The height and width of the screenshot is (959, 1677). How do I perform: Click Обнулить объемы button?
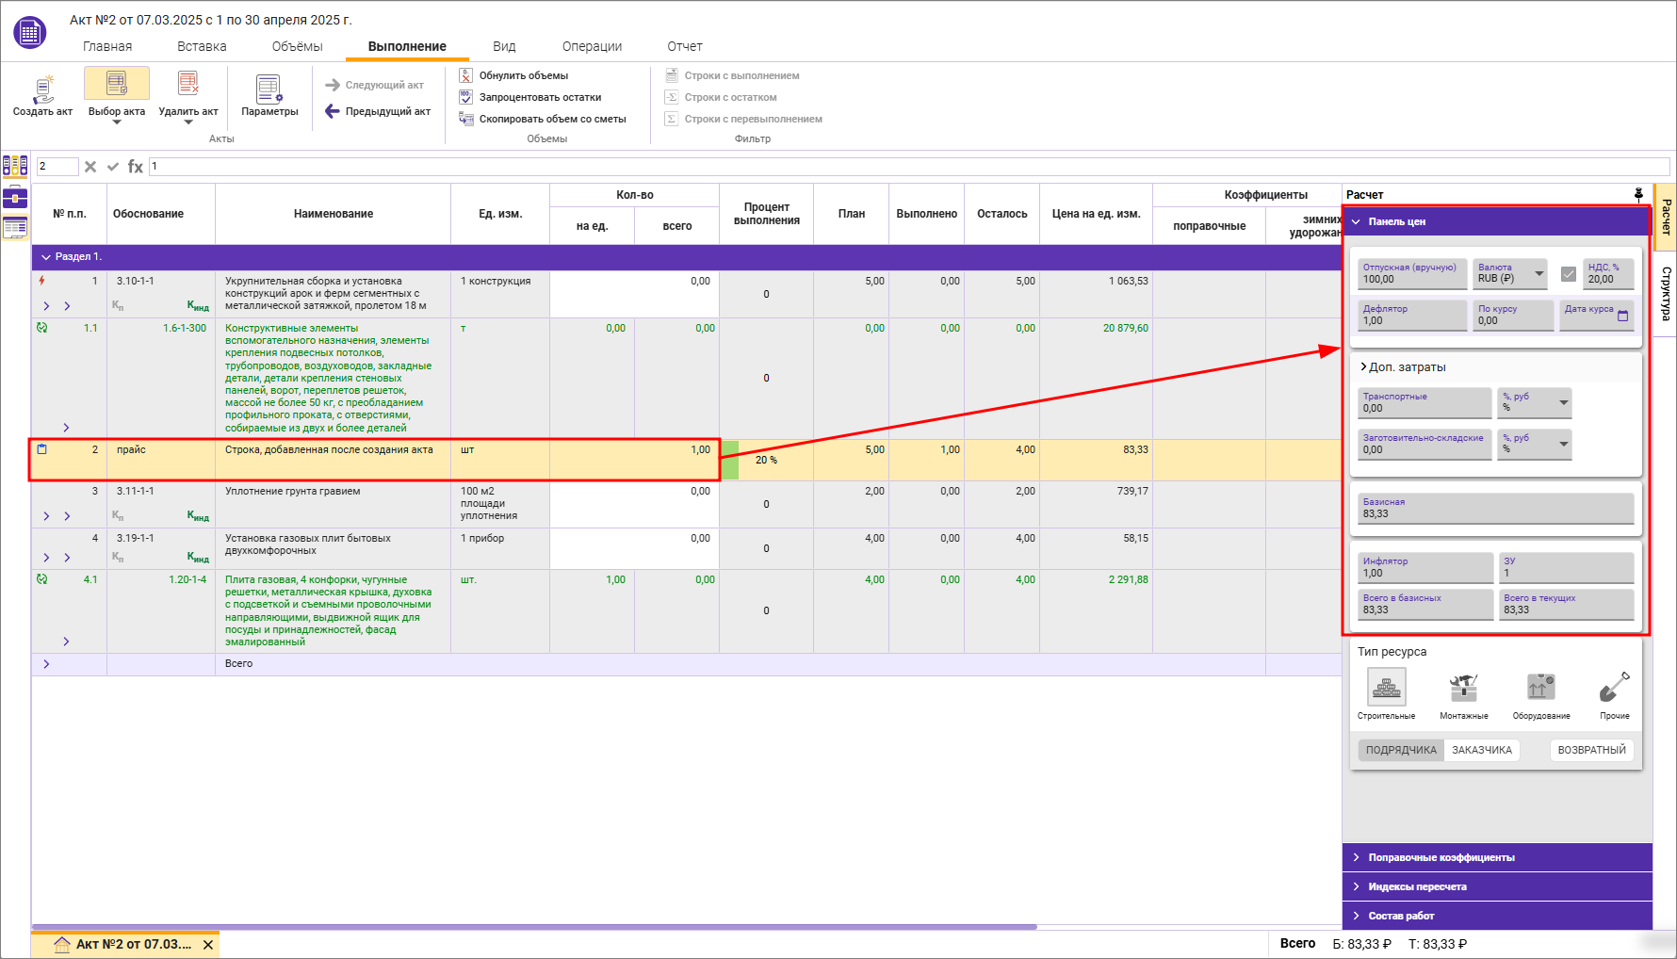click(523, 75)
